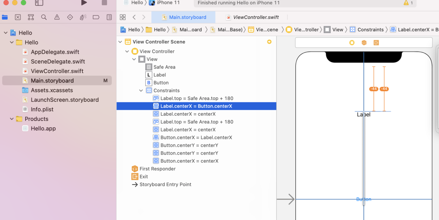439x220 pixels.
Task: Select Exit icon in scene dock
Action: point(376,43)
